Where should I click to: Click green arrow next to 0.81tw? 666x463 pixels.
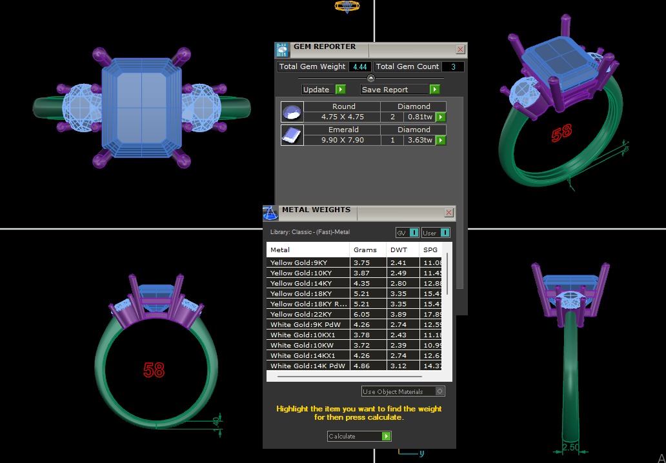[441, 117]
